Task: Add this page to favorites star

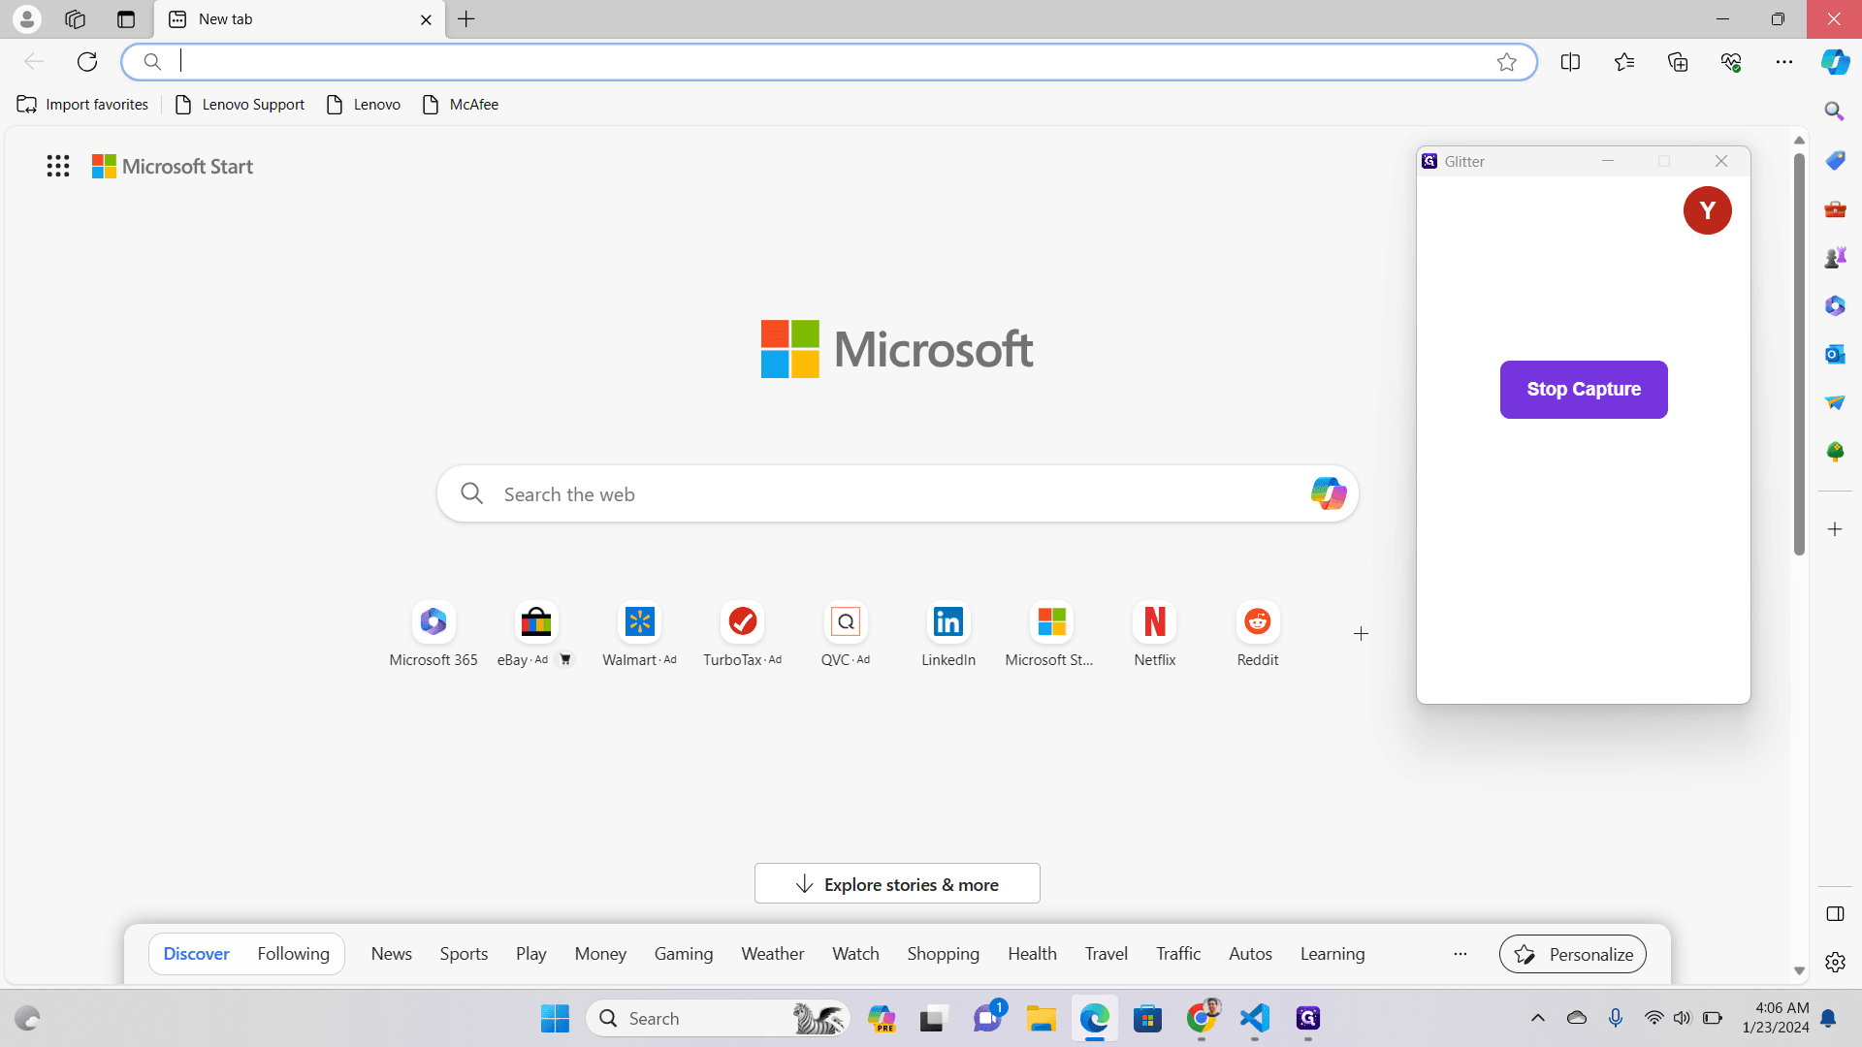Action: pos(1506,62)
